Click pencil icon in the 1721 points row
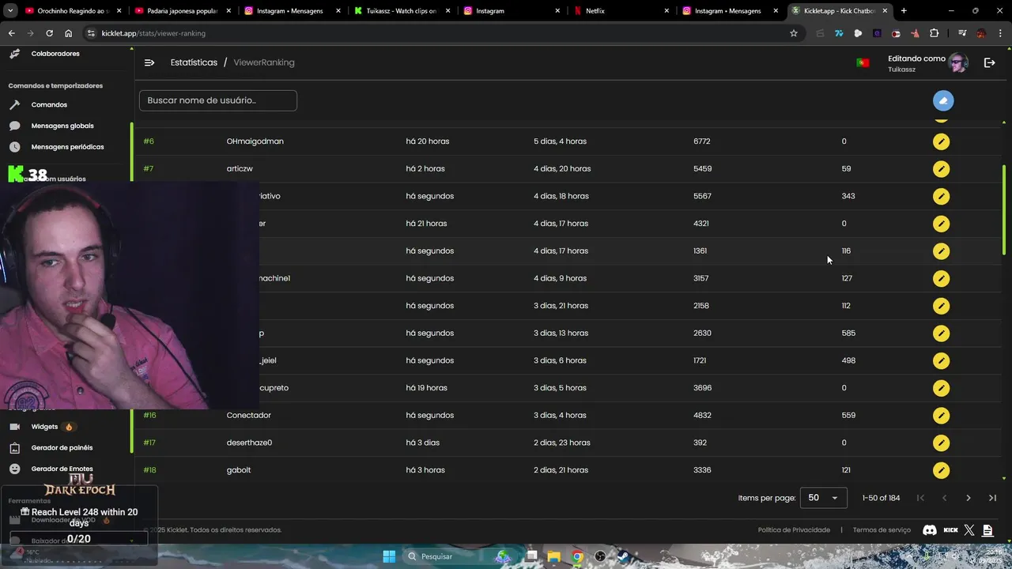Image resolution: width=1012 pixels, height=569 pixels. tap(941, 360)
